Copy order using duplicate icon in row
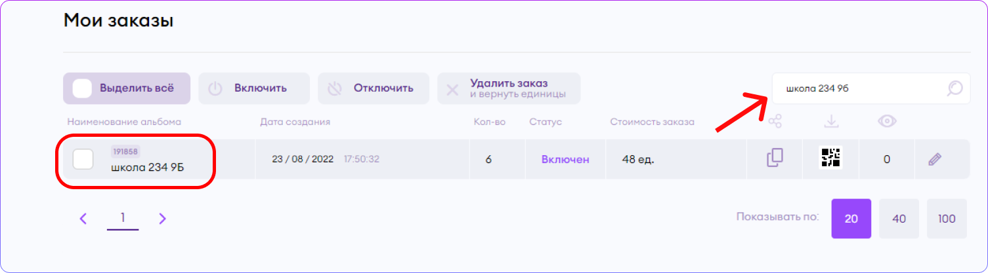This screenshot has width=988, height=273. coord(775,158)
